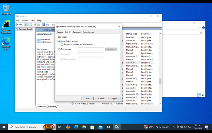212x133 pixels.
Task: Switch to the Standard view tab
Action: 52,106
